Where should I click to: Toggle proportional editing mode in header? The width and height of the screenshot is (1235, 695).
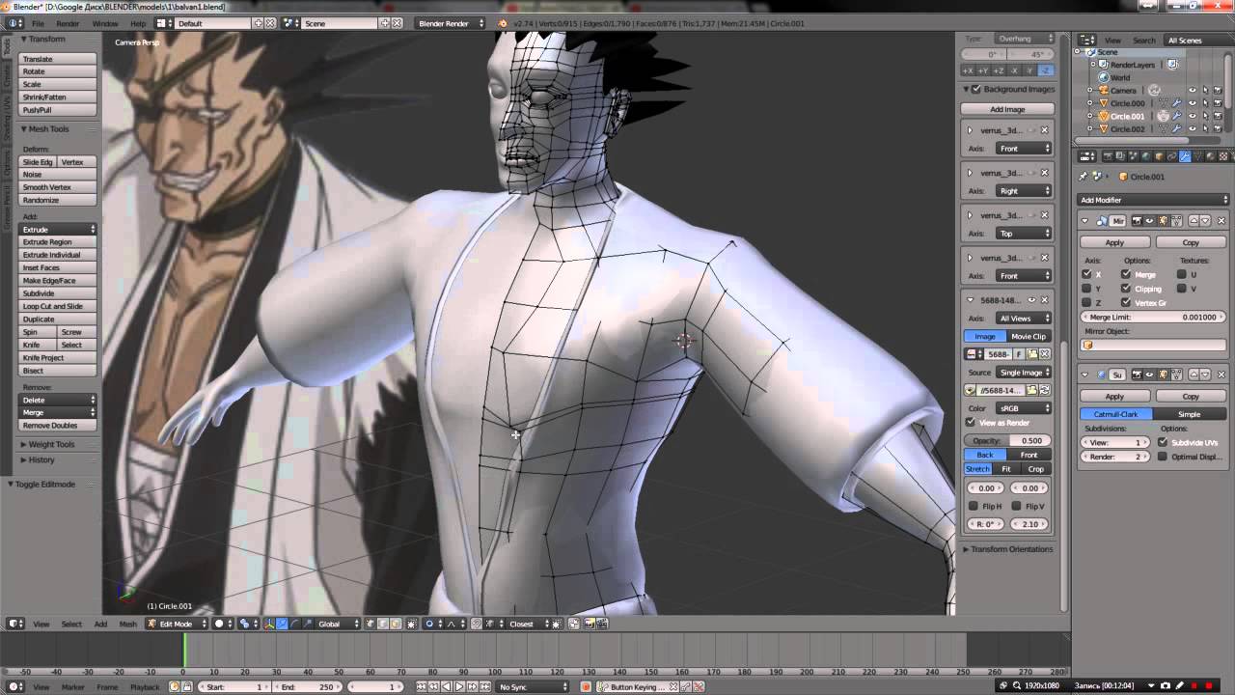pyautogui.click(x=432, y=624)
